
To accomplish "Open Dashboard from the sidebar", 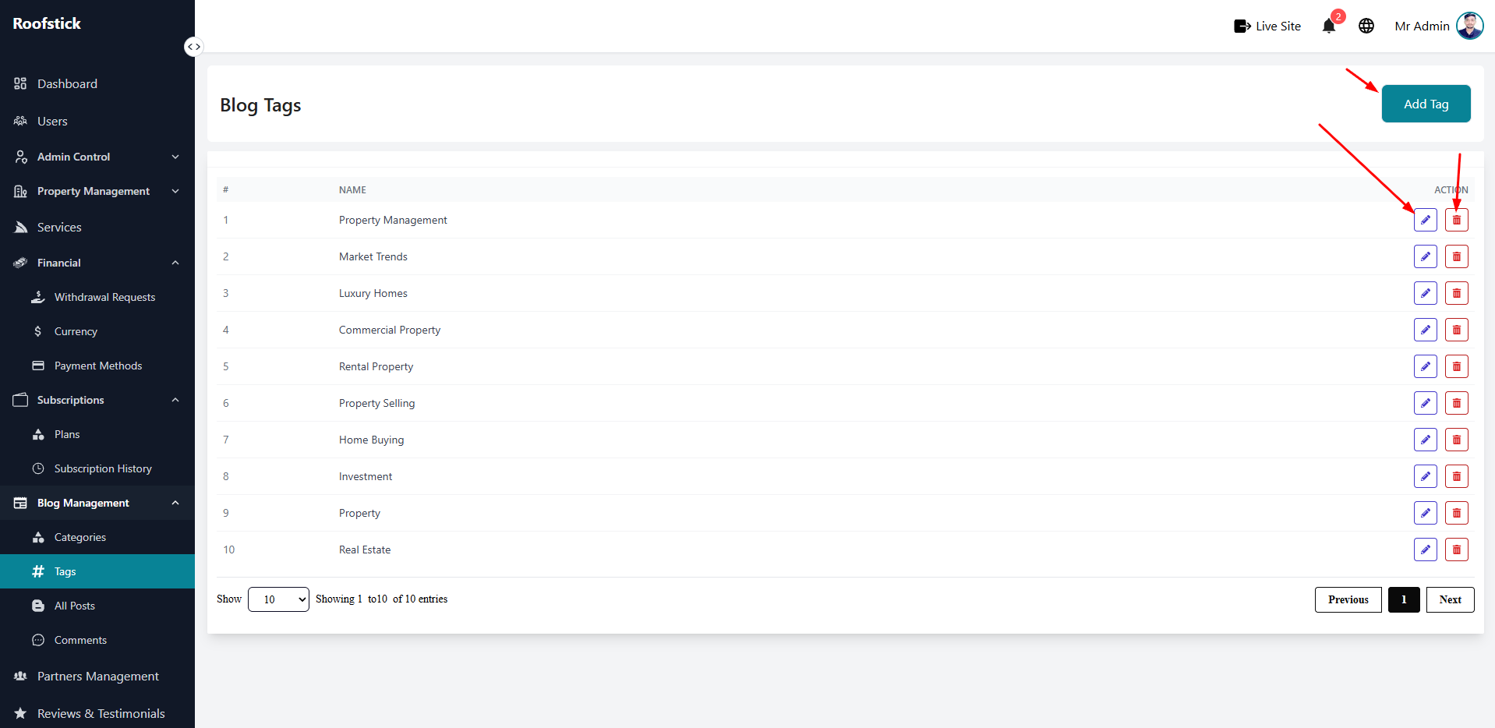I will [x=97, y=83].
